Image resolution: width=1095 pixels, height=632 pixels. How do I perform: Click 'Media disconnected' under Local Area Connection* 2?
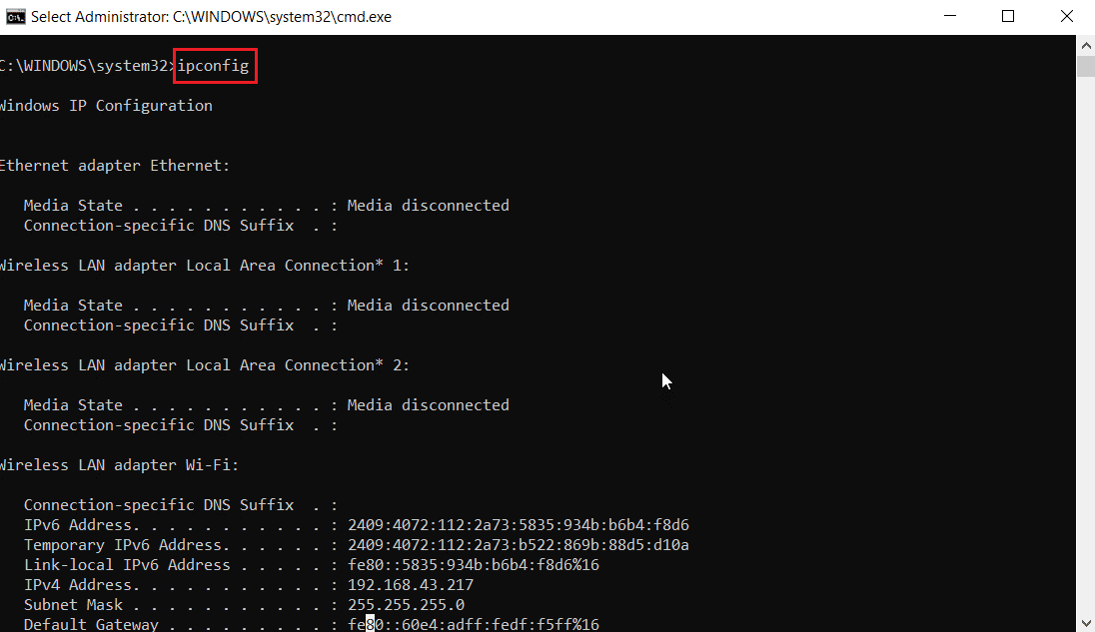coord(428,404)
